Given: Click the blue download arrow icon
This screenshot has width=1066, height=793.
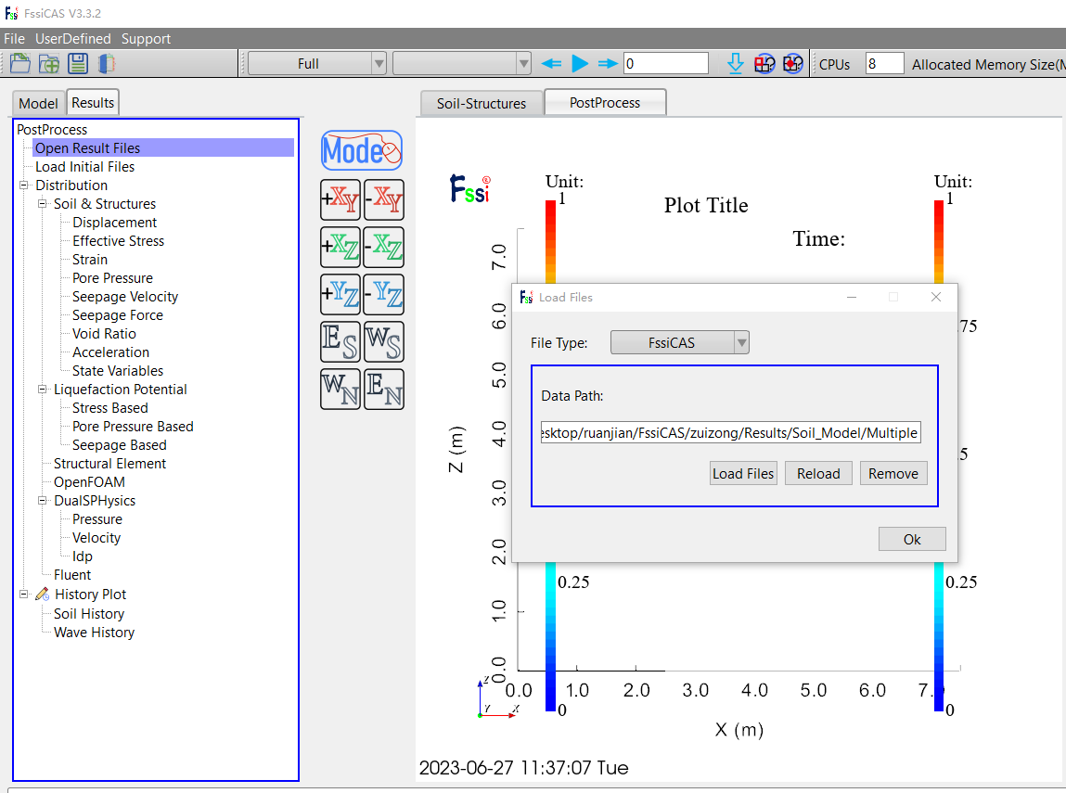Looking at the screenshot, I should [x=736, y=63].
